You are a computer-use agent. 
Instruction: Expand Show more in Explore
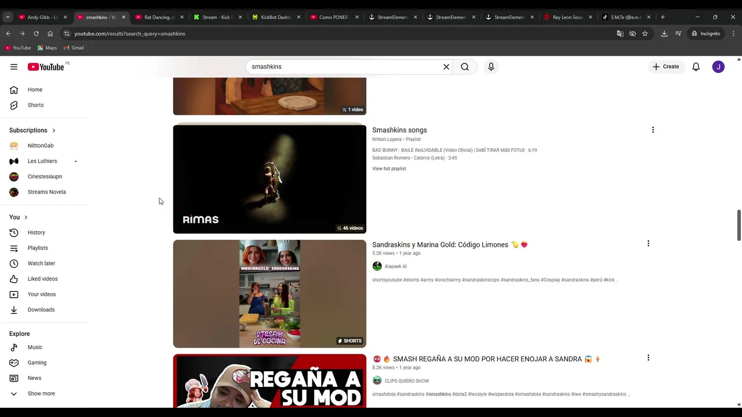(x=41, y=393)
